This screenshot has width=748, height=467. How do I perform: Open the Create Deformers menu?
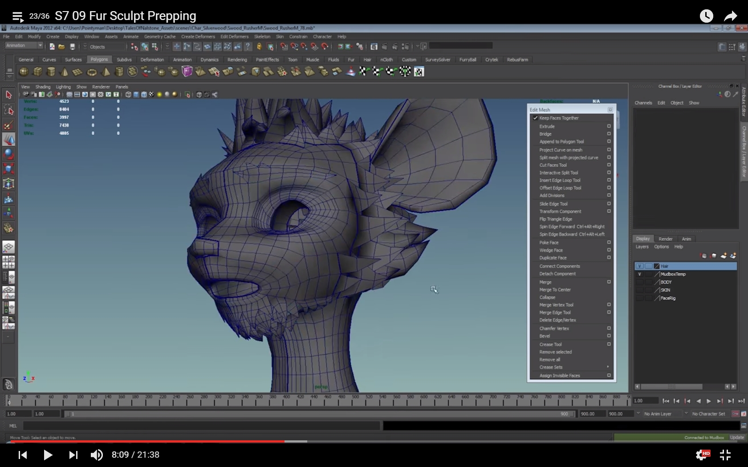coord(198,37)
